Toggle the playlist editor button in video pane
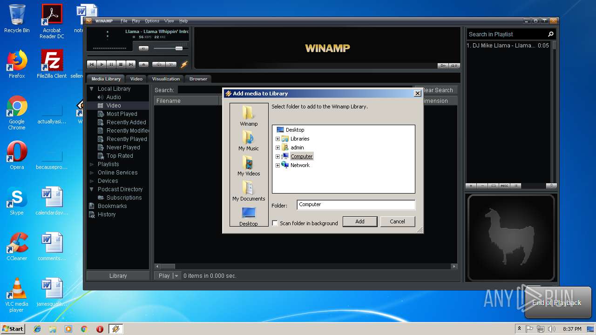596x335 pixels. pos(454,66)
